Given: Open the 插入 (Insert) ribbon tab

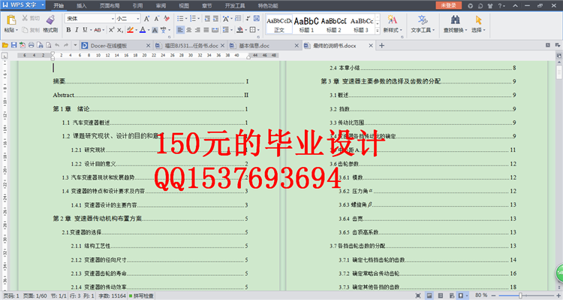Looking at the screenshot, I should pyautogui.click(x=82, y=5).
